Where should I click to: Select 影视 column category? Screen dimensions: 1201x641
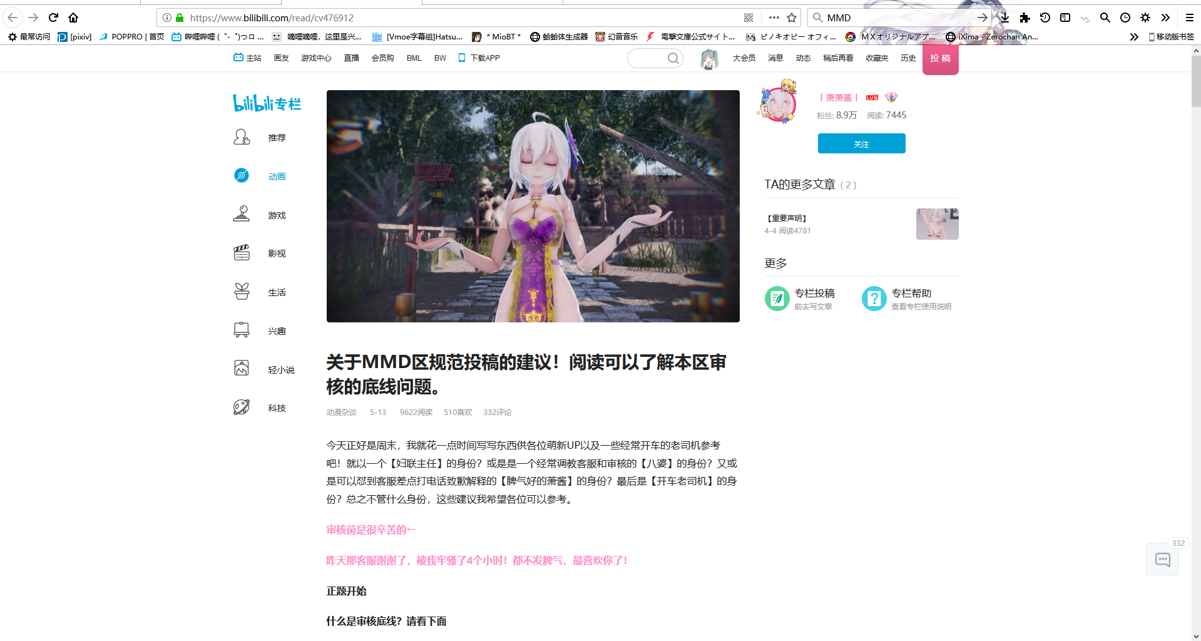260,253
